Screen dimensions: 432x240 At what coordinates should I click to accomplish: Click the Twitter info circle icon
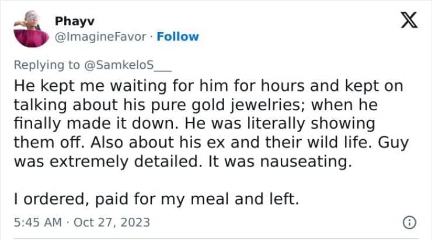click(x=410, y=222)
